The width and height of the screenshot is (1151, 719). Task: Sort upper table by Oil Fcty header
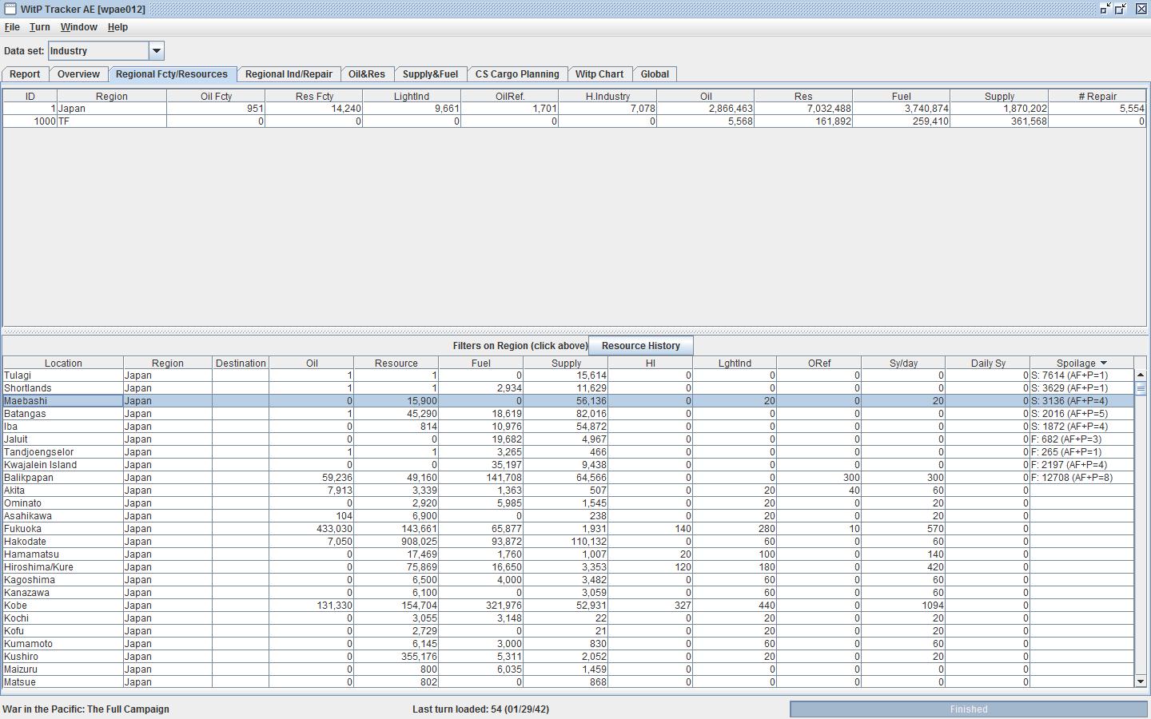[216, 96]
